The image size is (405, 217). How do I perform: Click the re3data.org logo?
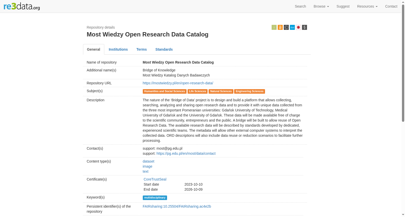22,6
